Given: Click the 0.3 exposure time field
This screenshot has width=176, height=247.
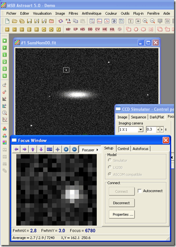Looking at the screenshot, I should click(x=151, y=129).
